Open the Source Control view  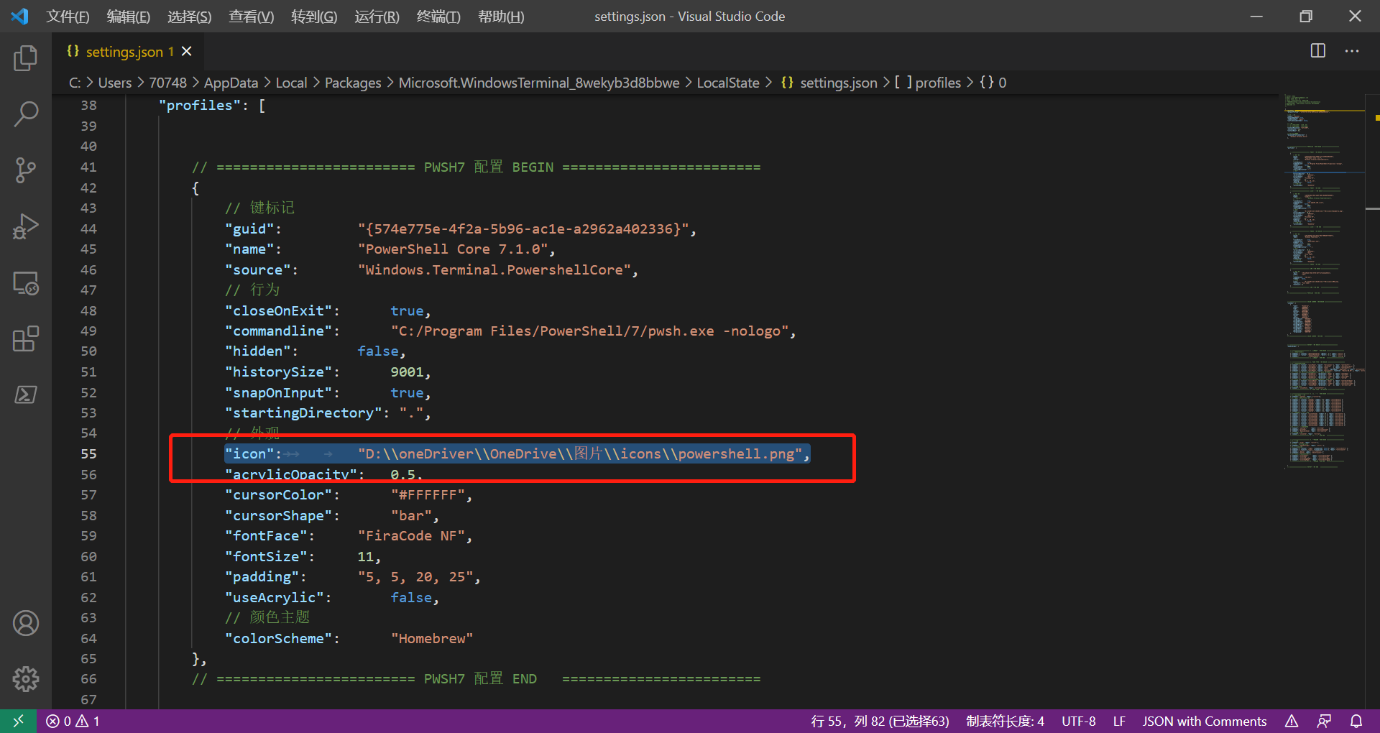tap(26, 170)
